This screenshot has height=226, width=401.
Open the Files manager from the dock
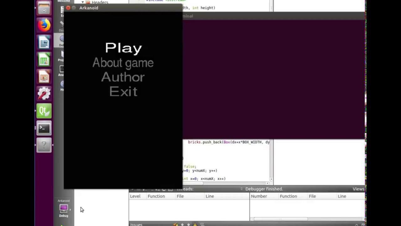click(x=44, y=8)
